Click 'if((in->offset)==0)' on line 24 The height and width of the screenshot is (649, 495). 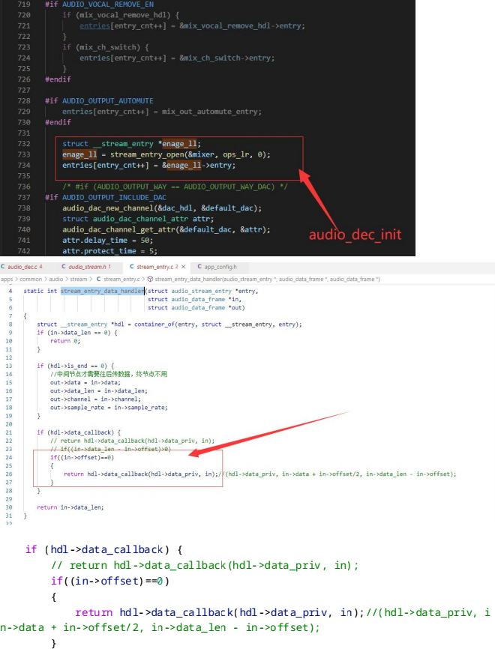coord(82,457)
